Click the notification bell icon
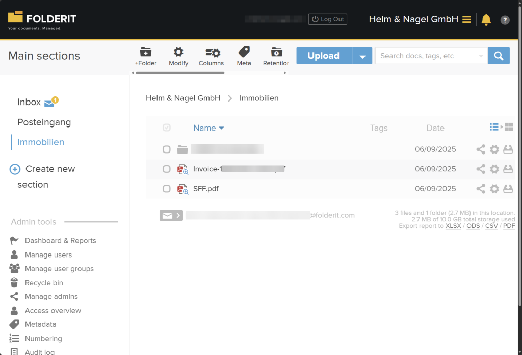This screenshot has height=355, width=522. tap(486, 19)
